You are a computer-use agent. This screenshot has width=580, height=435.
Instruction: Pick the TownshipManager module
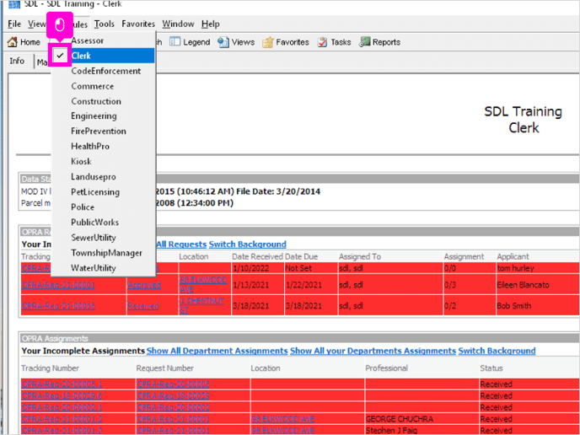click(x=103, y=253)
